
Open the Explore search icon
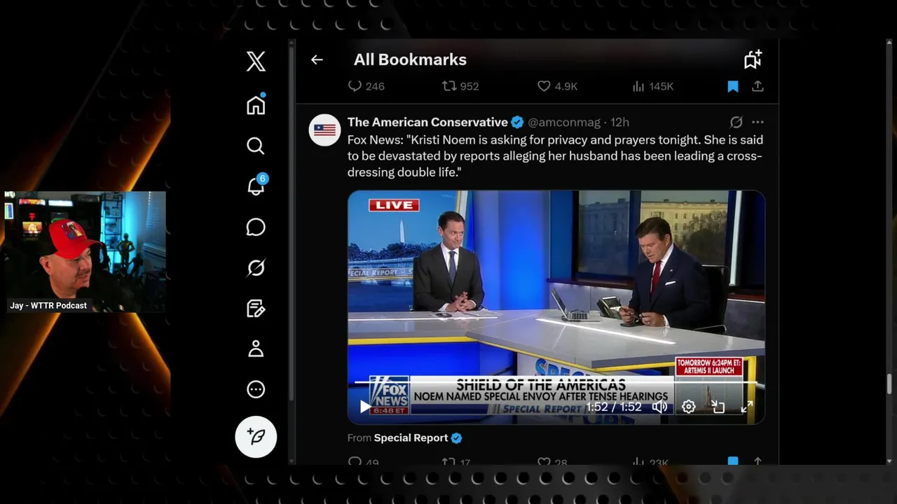click(x=256, y=146)
